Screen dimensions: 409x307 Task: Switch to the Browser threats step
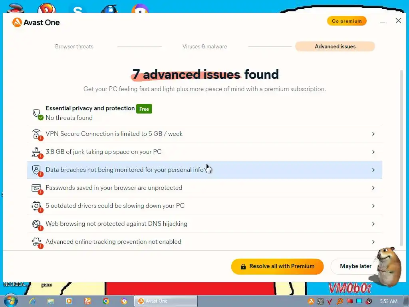click(74, 46)
